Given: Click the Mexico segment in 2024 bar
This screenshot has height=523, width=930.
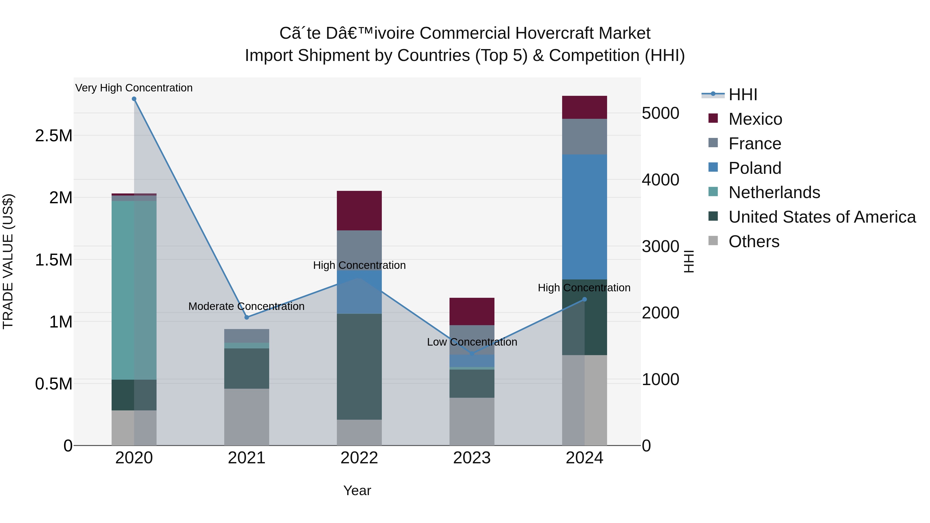Looking at the screenshot, I should [585, 107].
